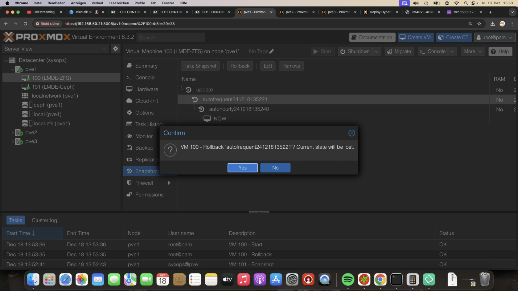Screen dimensions: 518x291
Task: Click the Take Snapshot button
Action: (200, 66)
